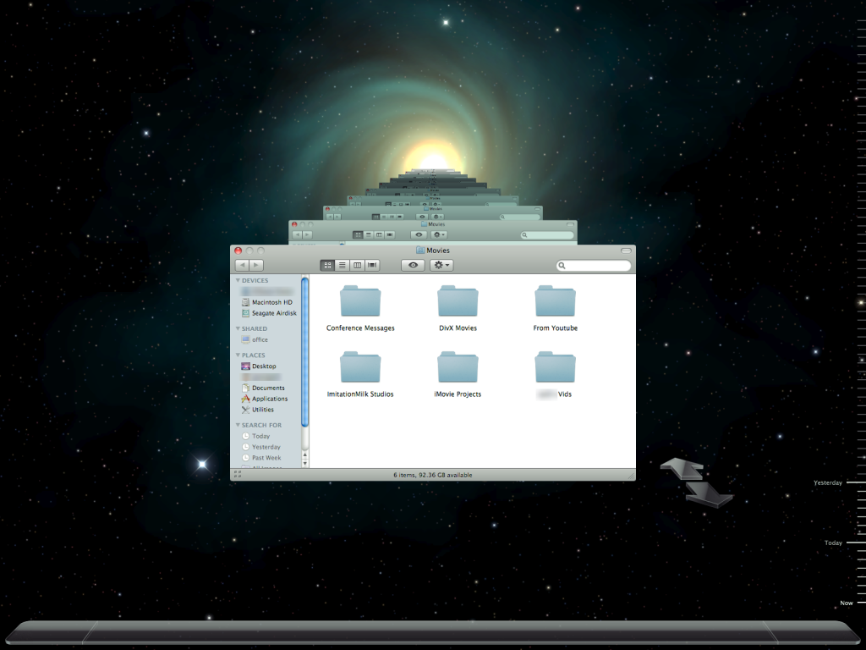
Task: Select icon view in second Movies window behind
Action: coord(358,235)
